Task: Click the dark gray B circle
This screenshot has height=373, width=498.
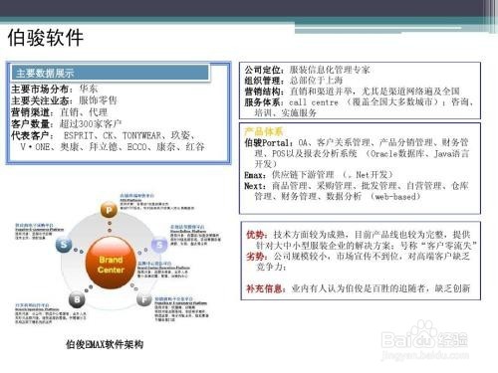Action: [77, 299]
